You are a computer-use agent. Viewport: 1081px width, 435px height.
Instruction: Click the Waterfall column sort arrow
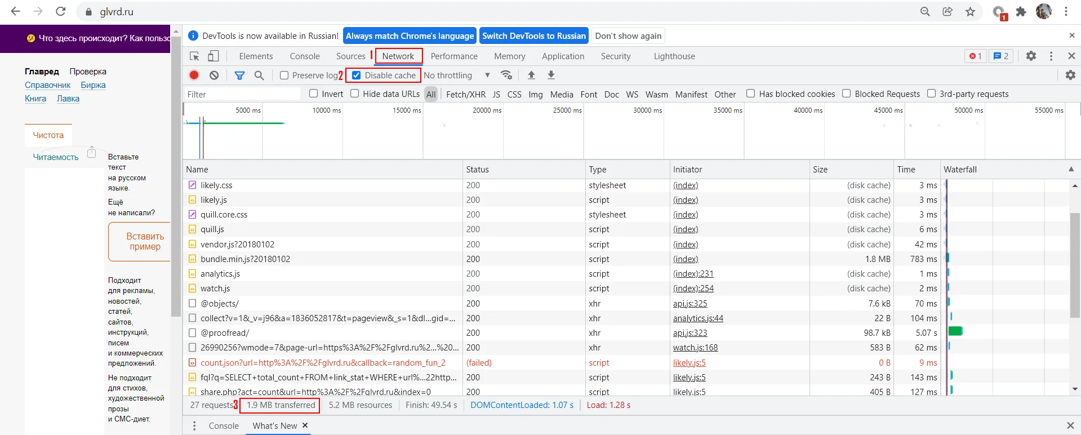click(1071, 169)
